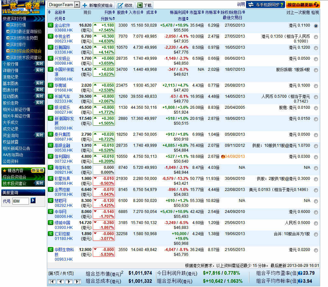Sort by 股数 column arrows
The image size is (328, 287).
126,12
